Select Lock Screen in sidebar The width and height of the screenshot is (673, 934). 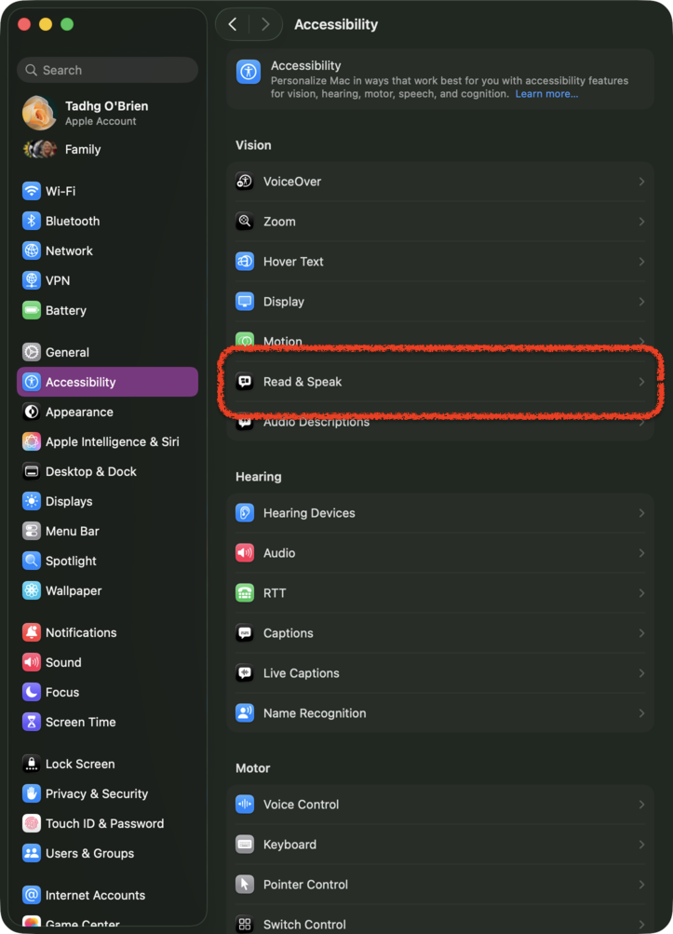click(x=107, y=764)
